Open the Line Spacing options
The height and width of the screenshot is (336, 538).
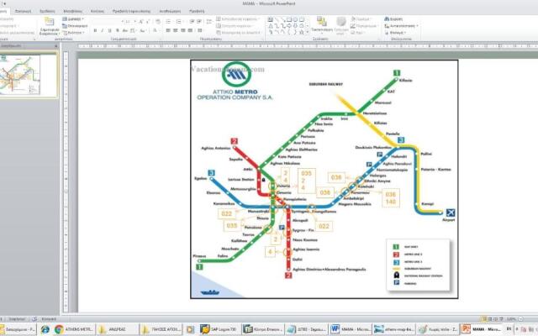pos(209,22)
